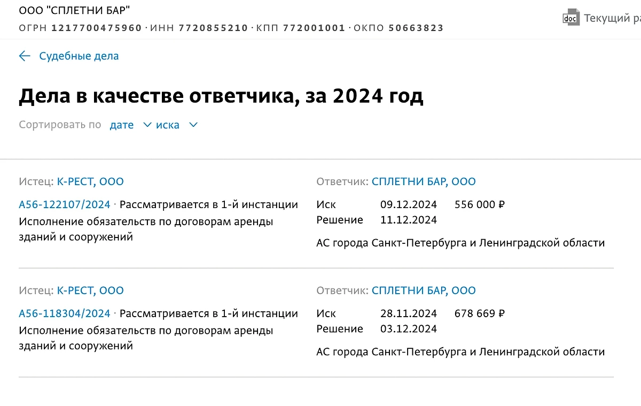Expand sorting options by иска chevron
This screenshot has height=406, width=641.
tap(193, 125)
